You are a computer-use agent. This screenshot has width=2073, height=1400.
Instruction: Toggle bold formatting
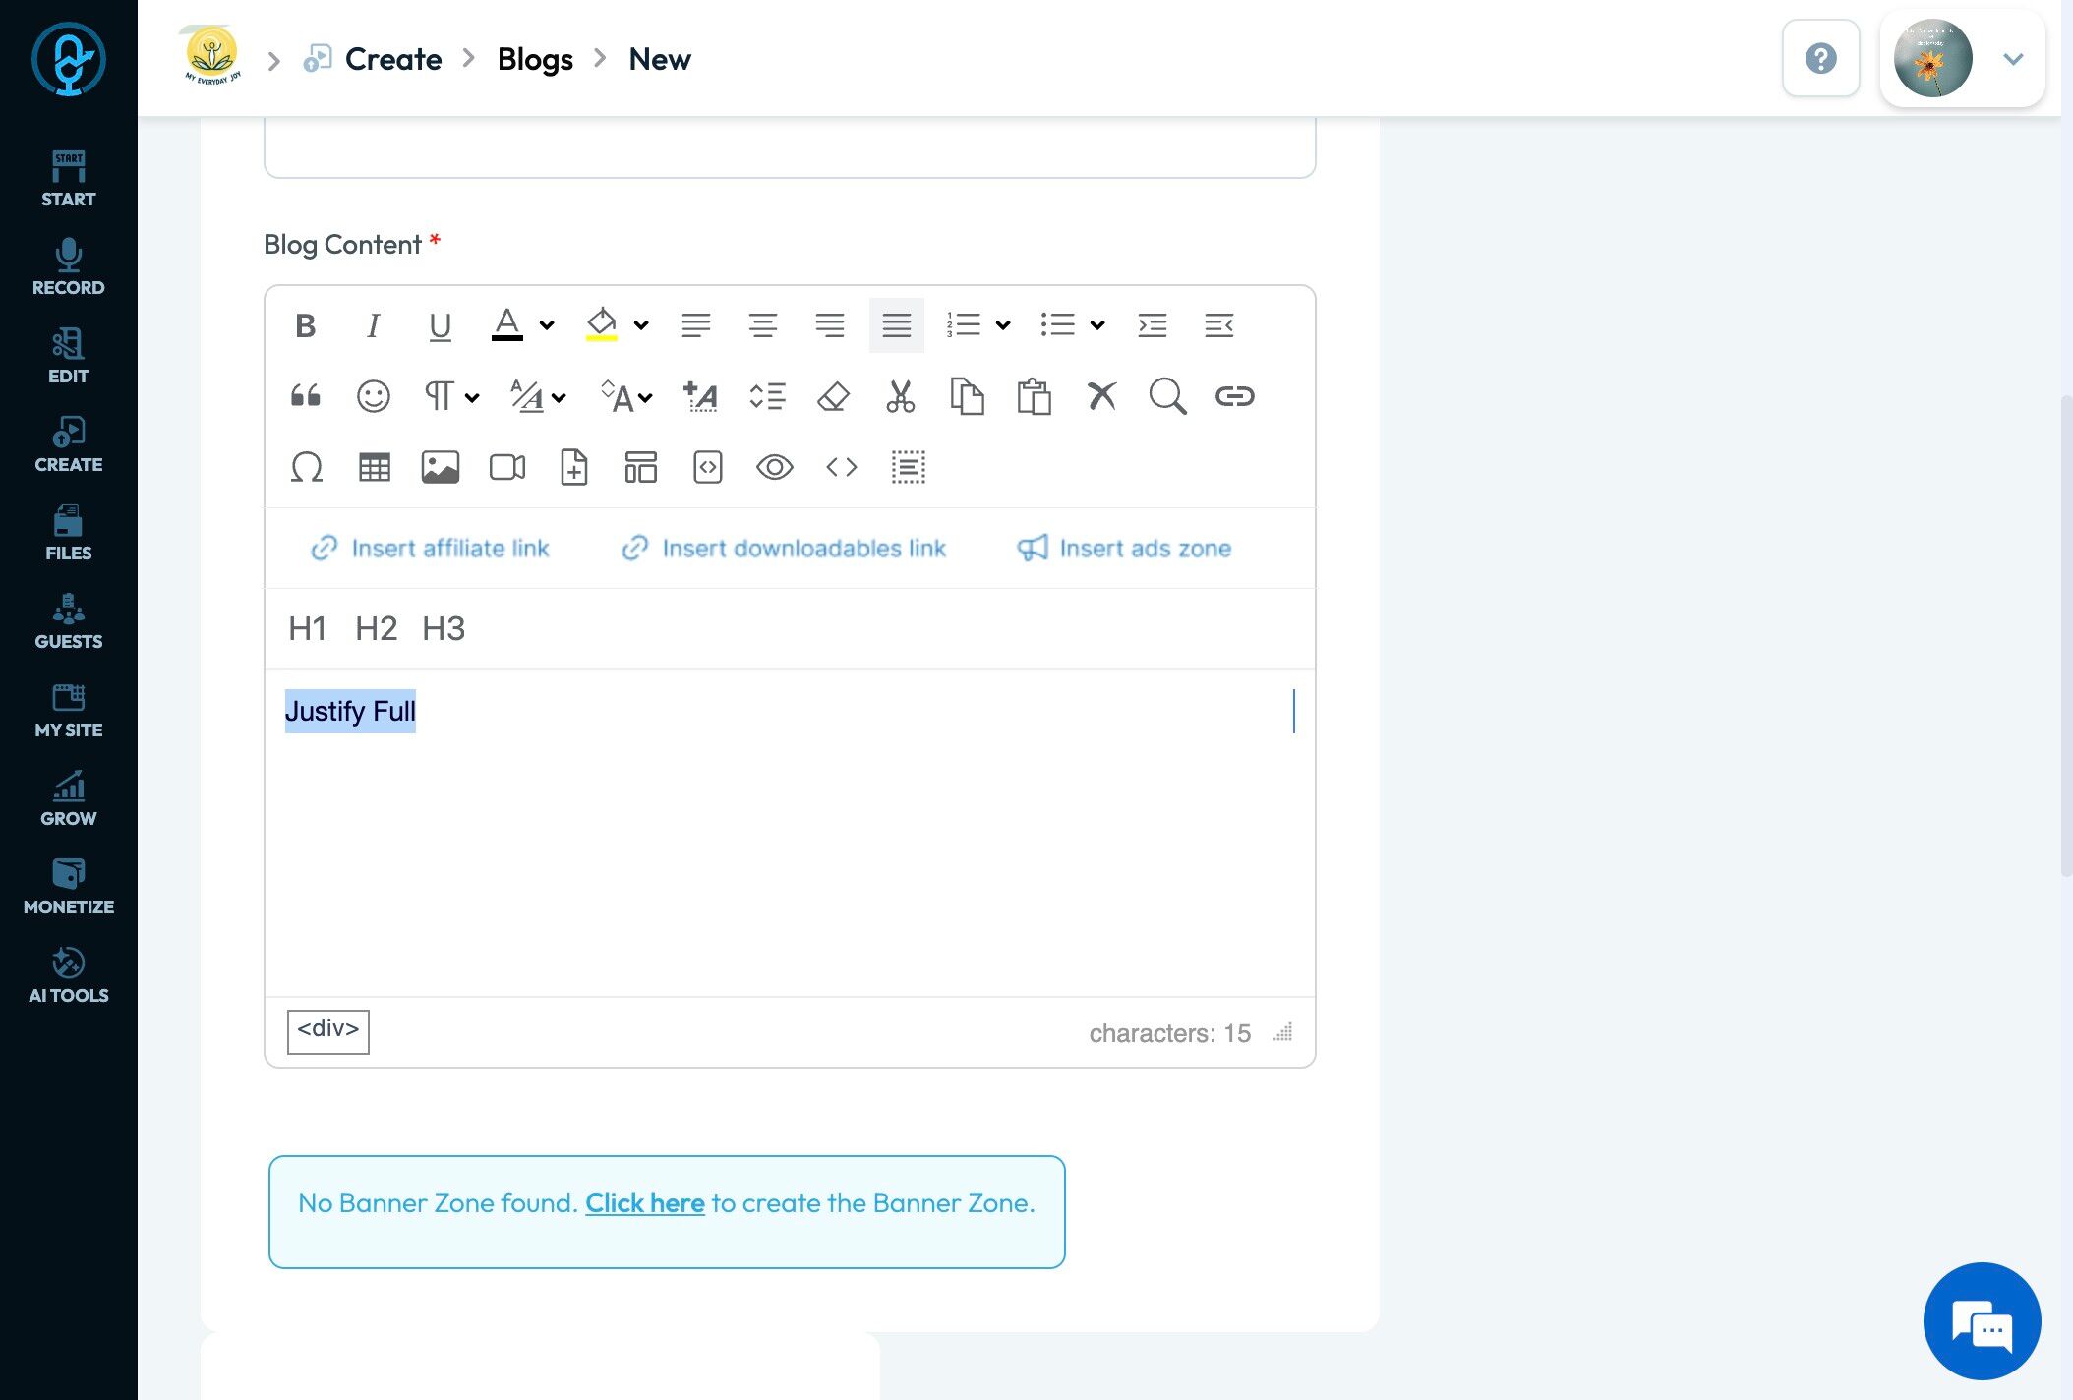(306, 325)
